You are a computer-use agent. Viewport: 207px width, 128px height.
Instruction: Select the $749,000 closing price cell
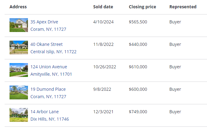click(x=138, y=112)
